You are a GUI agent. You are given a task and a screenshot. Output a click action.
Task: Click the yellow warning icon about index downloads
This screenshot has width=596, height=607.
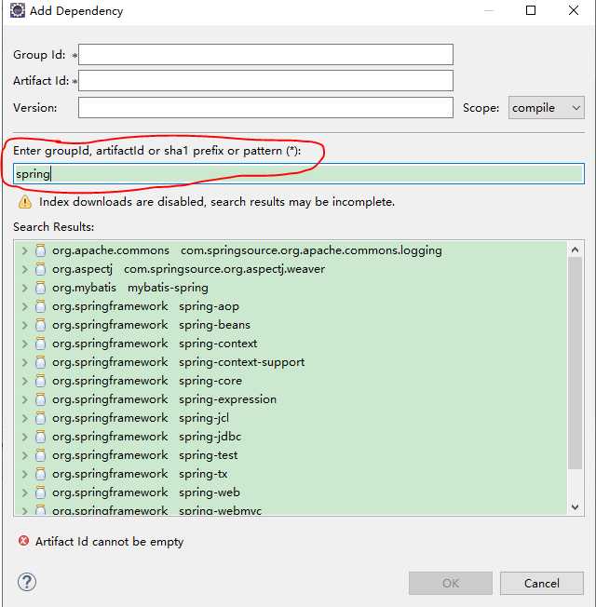point(25,202)
